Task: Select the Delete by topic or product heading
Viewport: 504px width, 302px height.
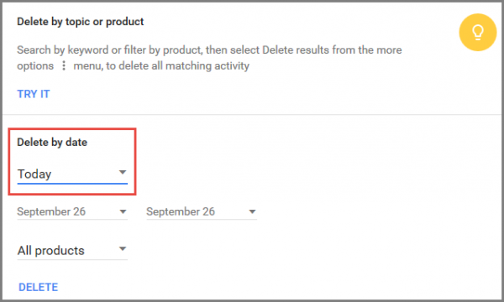Action: click(x=81, y=22)
